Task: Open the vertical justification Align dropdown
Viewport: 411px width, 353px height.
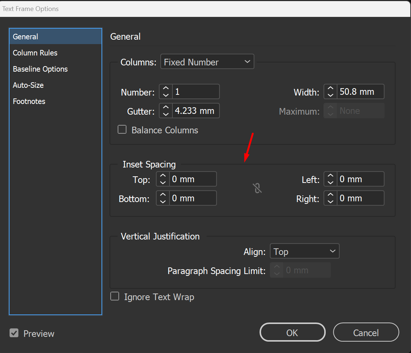Action: (304, 251)
